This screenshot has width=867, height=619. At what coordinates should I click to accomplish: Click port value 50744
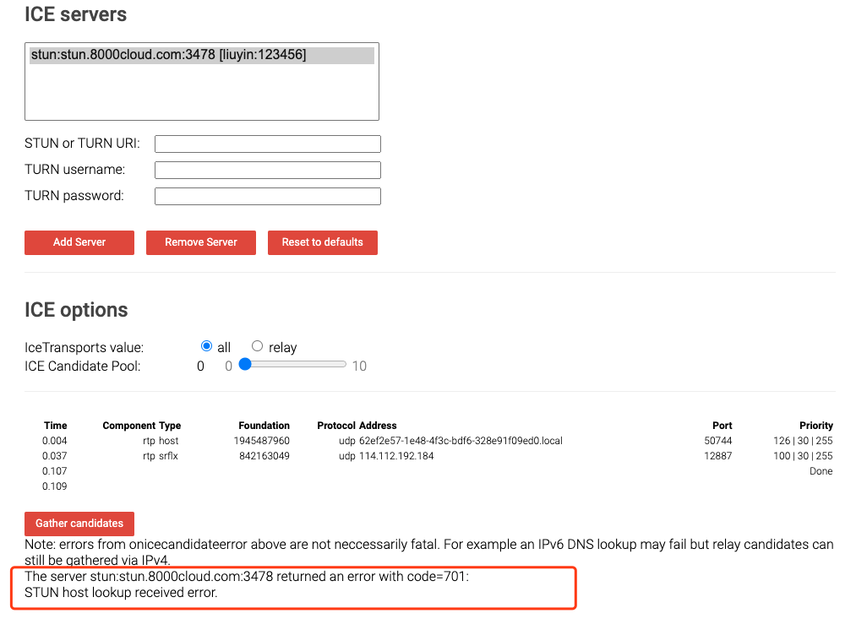717,441
